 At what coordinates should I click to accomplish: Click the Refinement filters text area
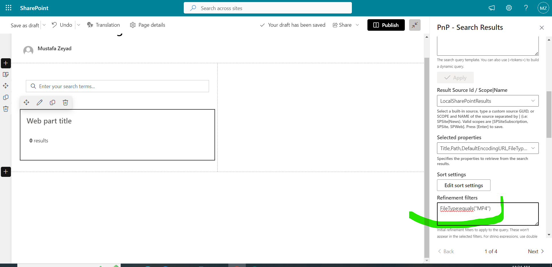pyautogui.click(x=488, y=214)
